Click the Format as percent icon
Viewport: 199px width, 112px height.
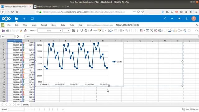[151, 30]
